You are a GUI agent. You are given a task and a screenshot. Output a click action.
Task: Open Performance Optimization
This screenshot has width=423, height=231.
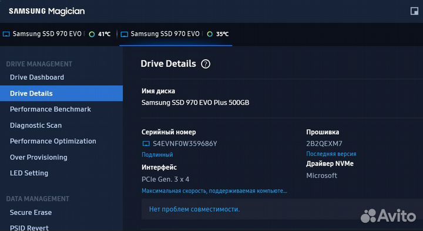pyautogui.click(x=53, y=141)
